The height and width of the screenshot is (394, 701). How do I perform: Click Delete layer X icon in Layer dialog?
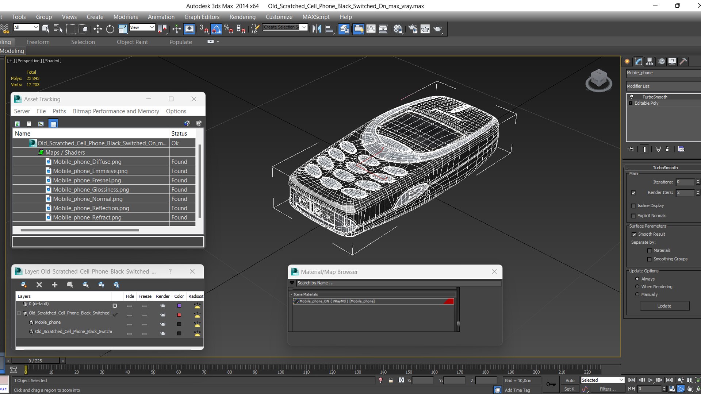coord(39,285)
